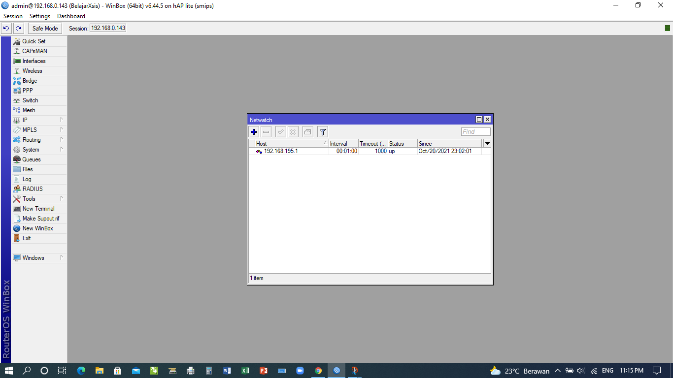Image resolution: width=673 pixels, height=378 pixels.
Task: Click the Find field in Netwatch
Action: [476, 131]
